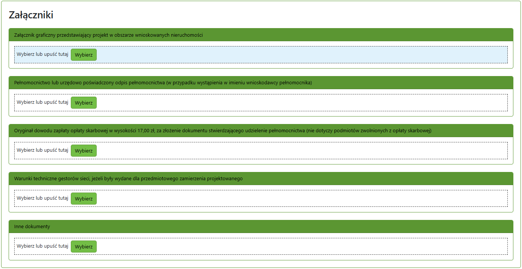Click 'Wybierz lub upuść tutaj' text in Załącznik graficzny

click(x=42, y=54)
